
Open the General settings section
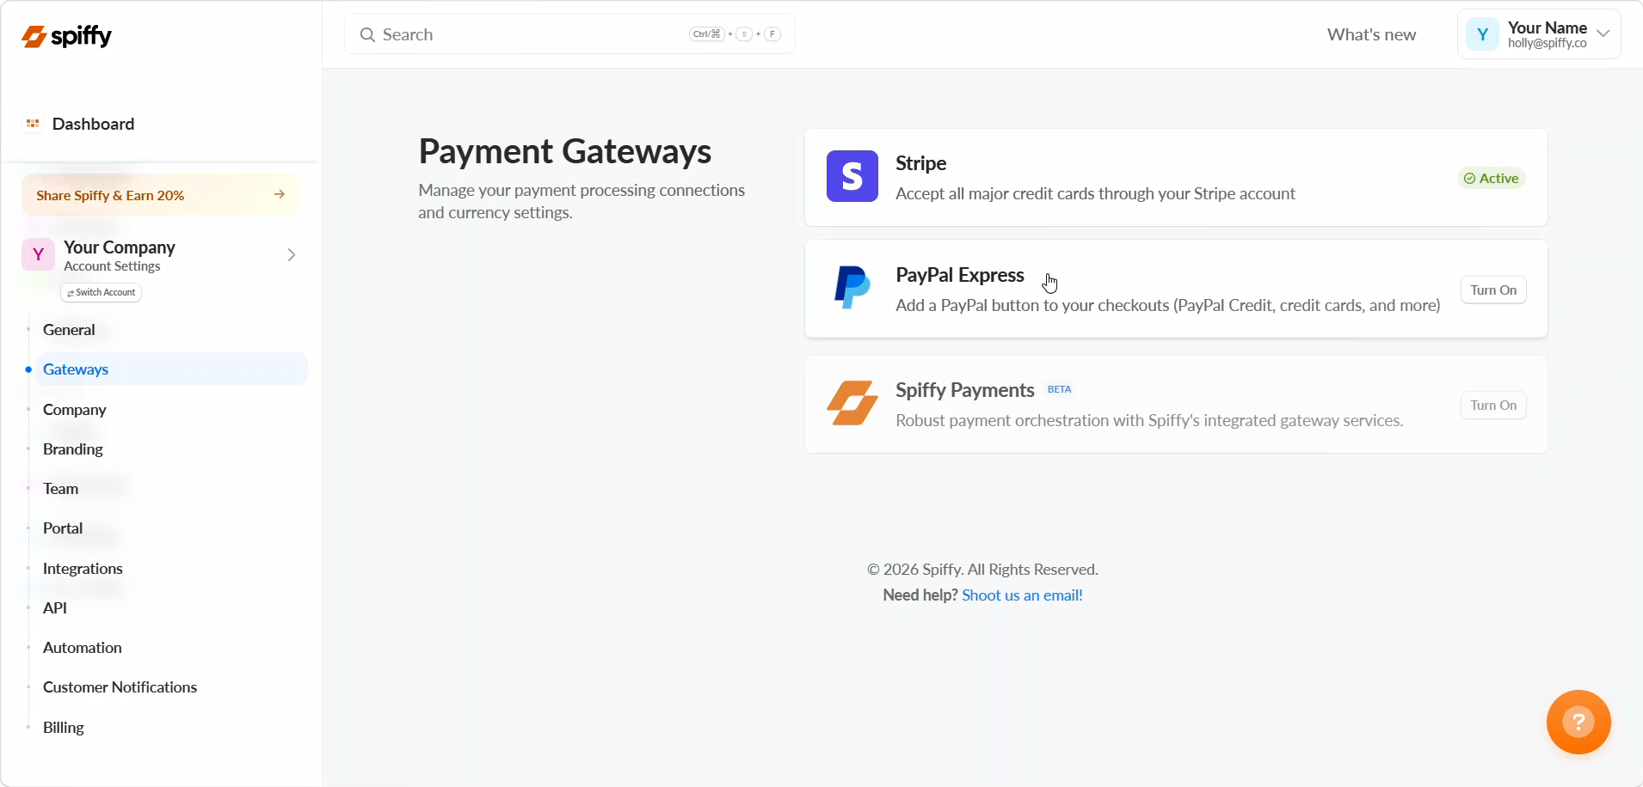pos(69,330)
